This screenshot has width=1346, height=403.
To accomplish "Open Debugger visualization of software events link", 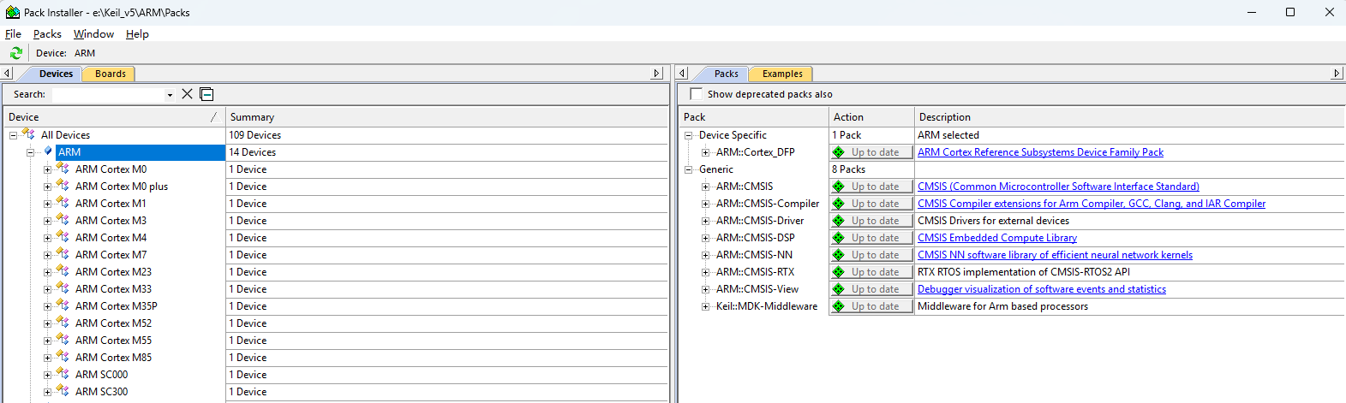I will [1042, 289].
